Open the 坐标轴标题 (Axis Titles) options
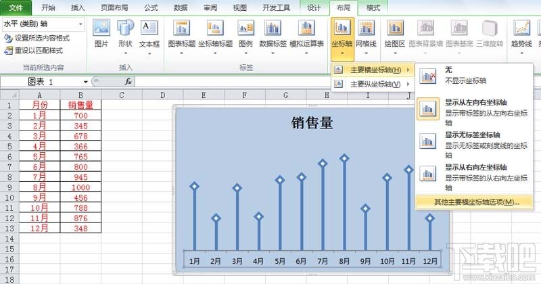This screenshot has width=541, height=284. pos(215,37)
